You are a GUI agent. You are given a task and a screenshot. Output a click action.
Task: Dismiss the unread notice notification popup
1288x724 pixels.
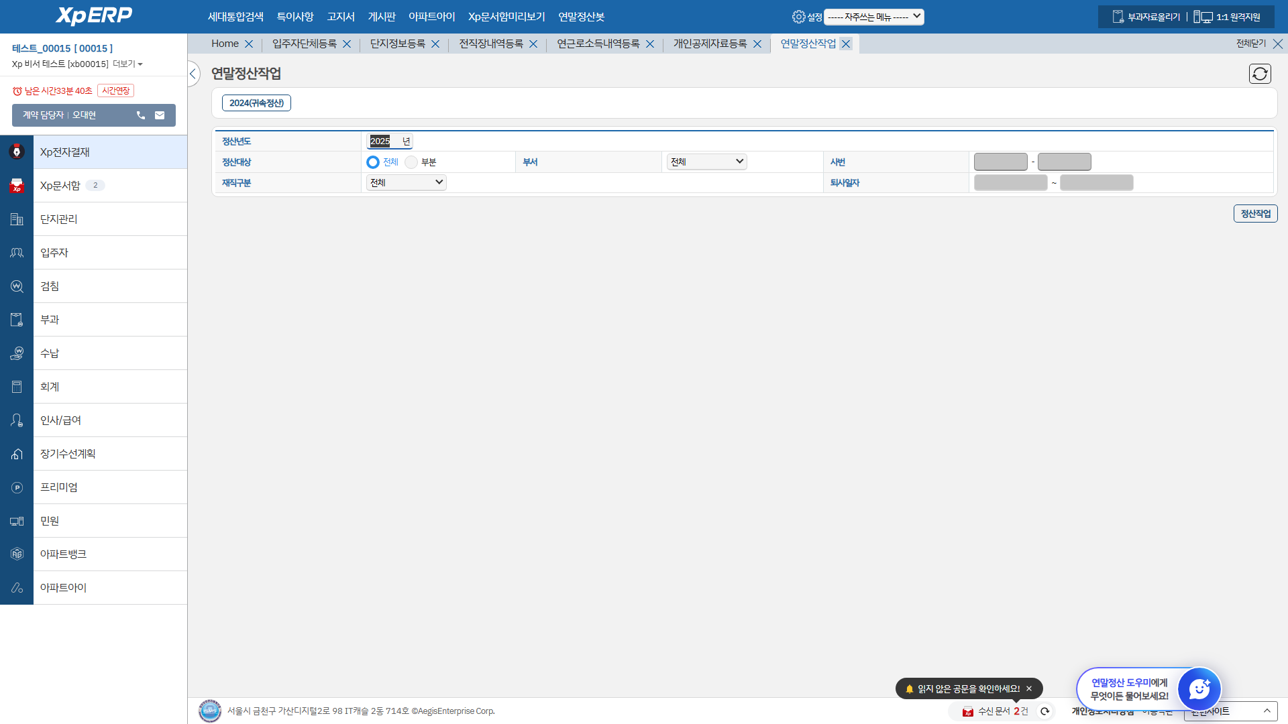(x=1029, y=688)
